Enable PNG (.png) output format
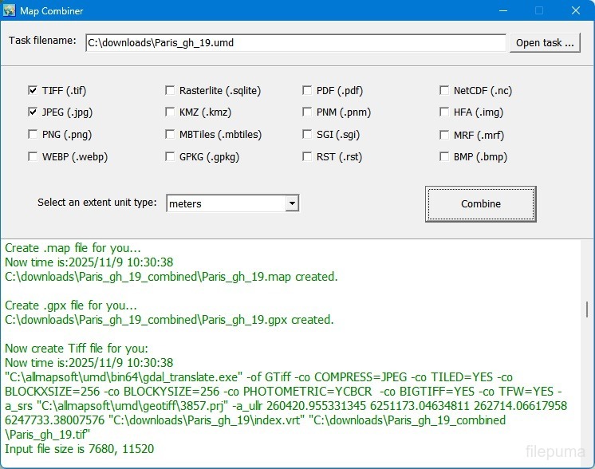595x469 pixels. [x=33, y=135]
